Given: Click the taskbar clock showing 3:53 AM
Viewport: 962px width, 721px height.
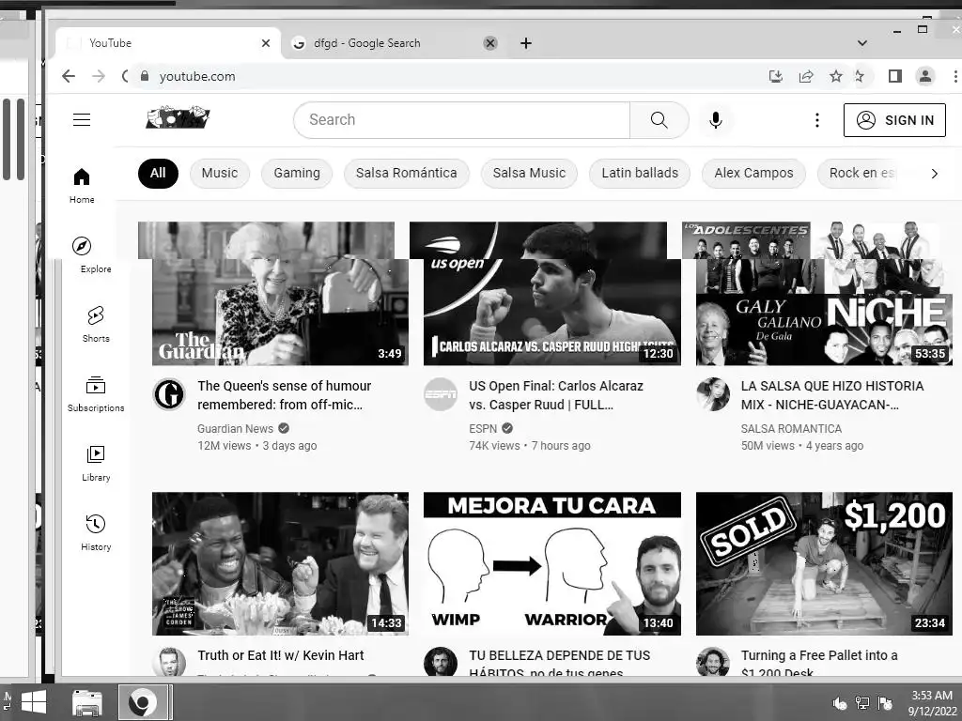Looking at the screenshot, I should [931, 703].
